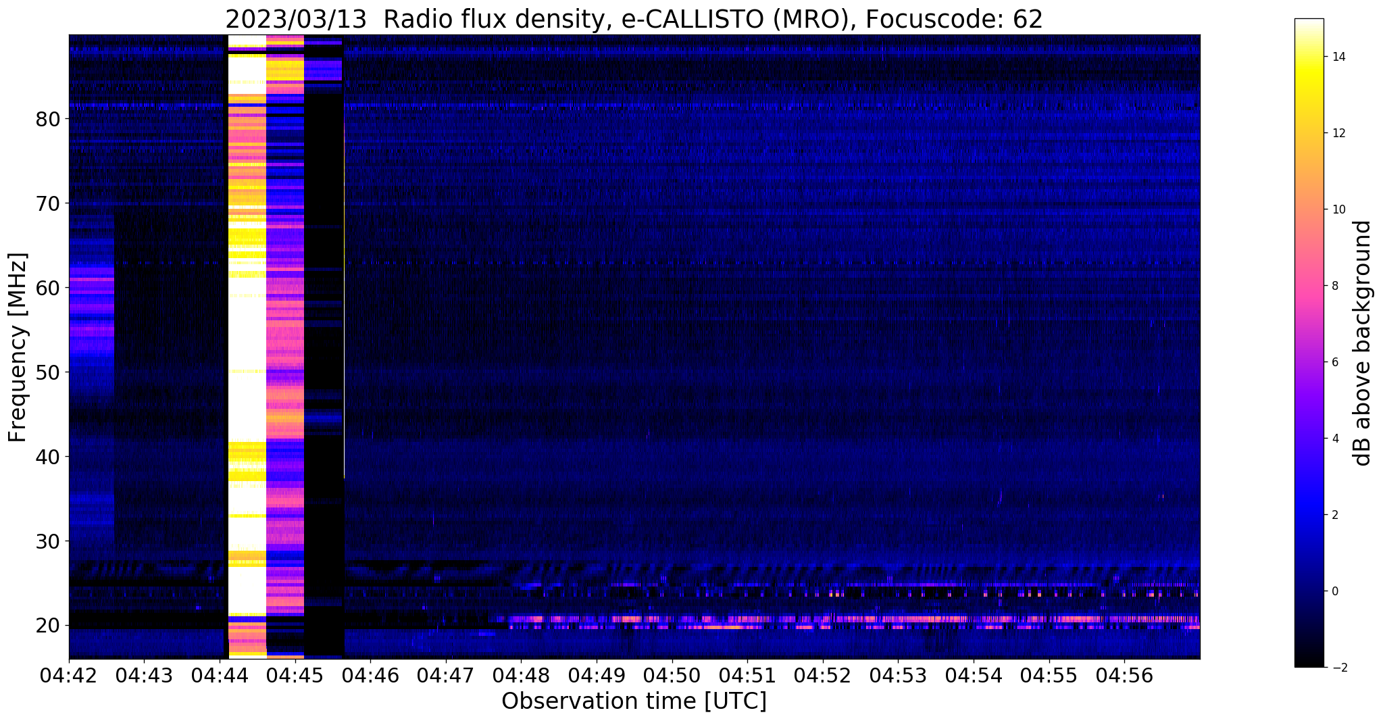This screenshot has width=1383, height=721.
Task: Click the 80 MHz frequency tick label
Action: (x=48, y=119)
